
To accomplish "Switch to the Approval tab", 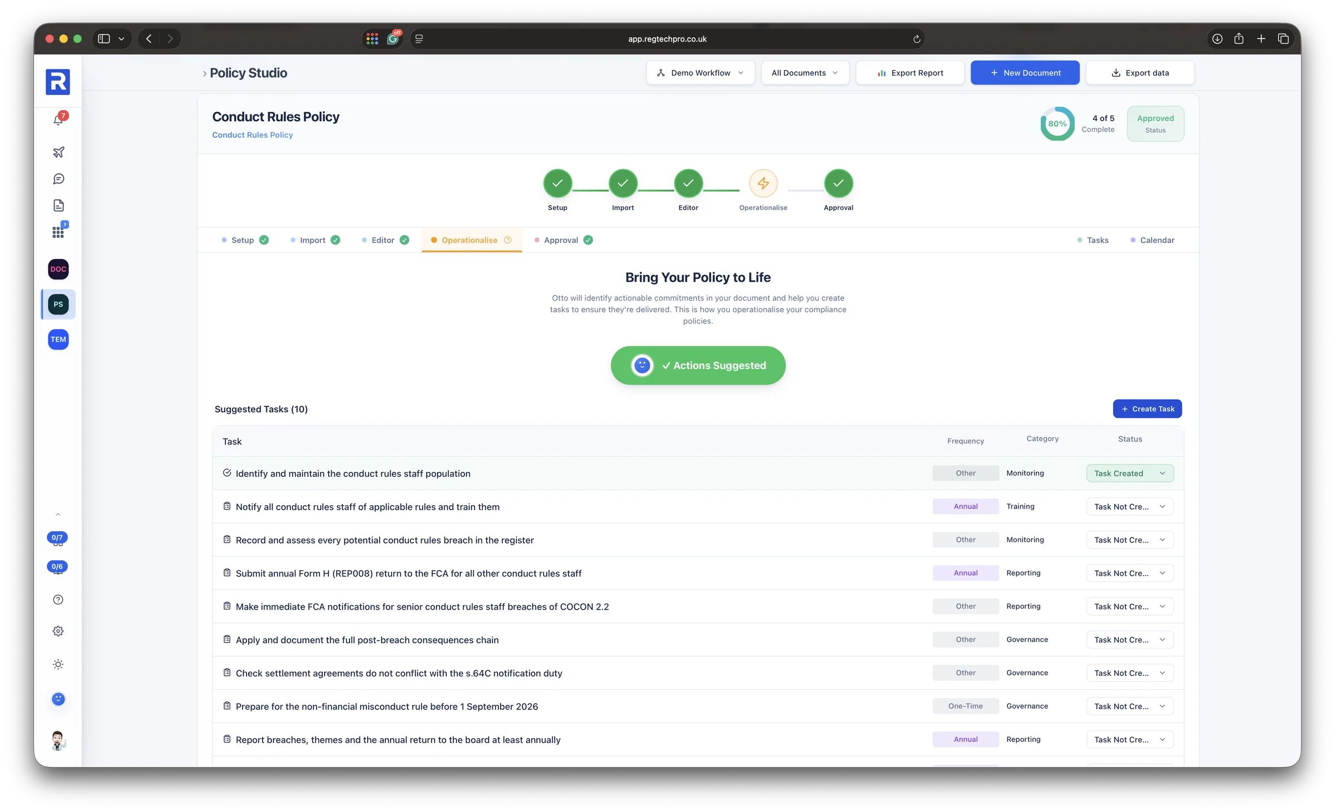I will 563,240.
